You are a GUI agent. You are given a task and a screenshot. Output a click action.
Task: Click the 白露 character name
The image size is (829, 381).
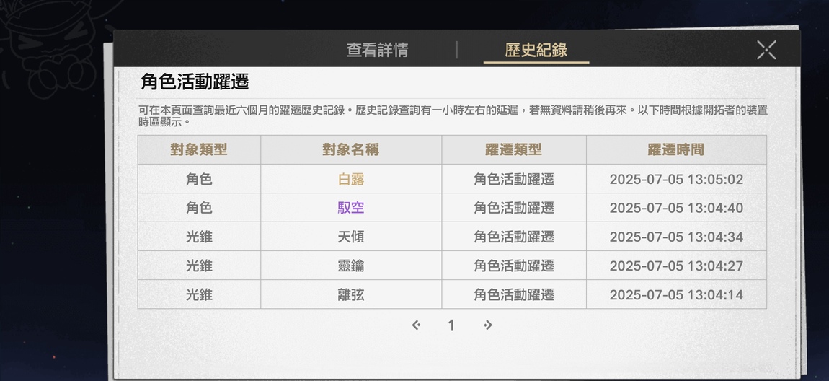click(351, 180)
